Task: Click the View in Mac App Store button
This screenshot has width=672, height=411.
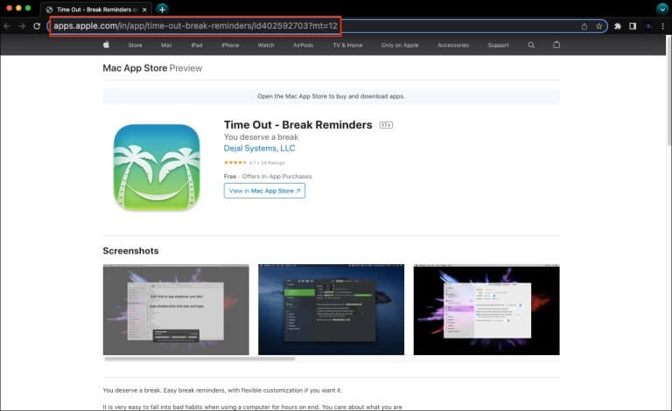Action: (264, 191)
